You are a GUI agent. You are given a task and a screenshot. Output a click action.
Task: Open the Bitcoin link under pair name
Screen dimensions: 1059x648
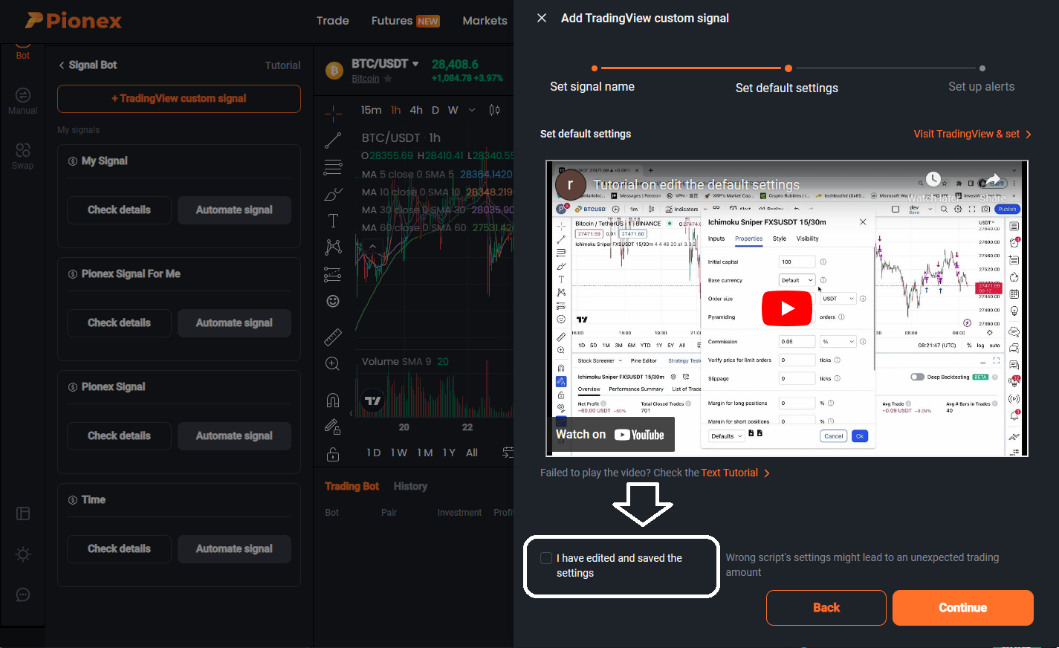[x=365, y=79]
